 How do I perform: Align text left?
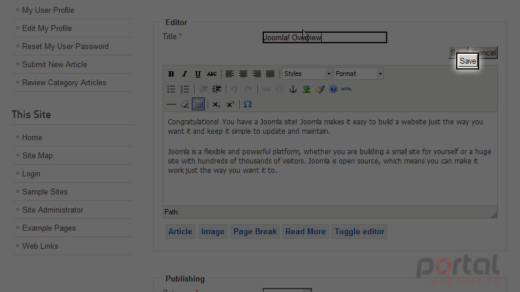coord(230,74)
